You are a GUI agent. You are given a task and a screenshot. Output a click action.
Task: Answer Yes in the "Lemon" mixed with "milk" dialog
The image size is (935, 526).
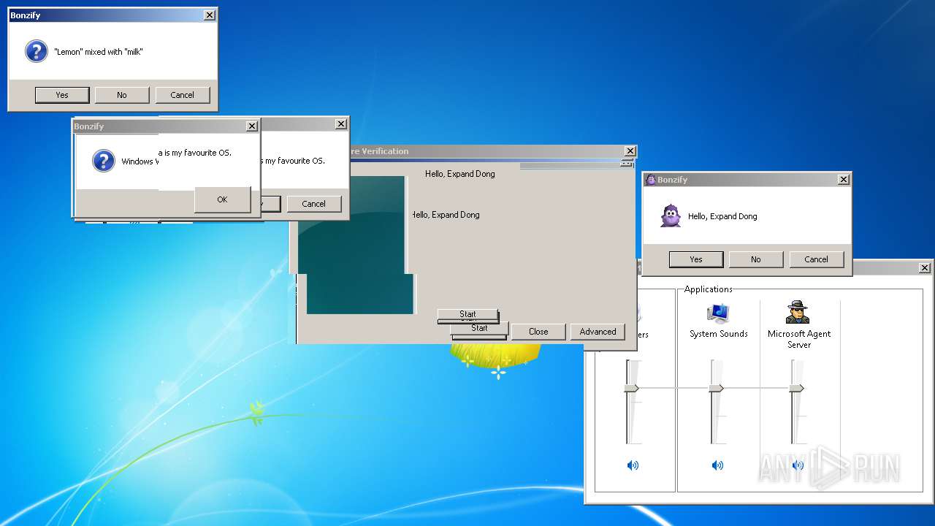[x=62, y=95]
